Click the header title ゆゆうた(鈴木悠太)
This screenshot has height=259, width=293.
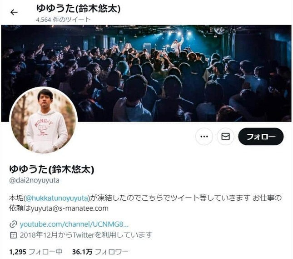click(x=78, y=9)
